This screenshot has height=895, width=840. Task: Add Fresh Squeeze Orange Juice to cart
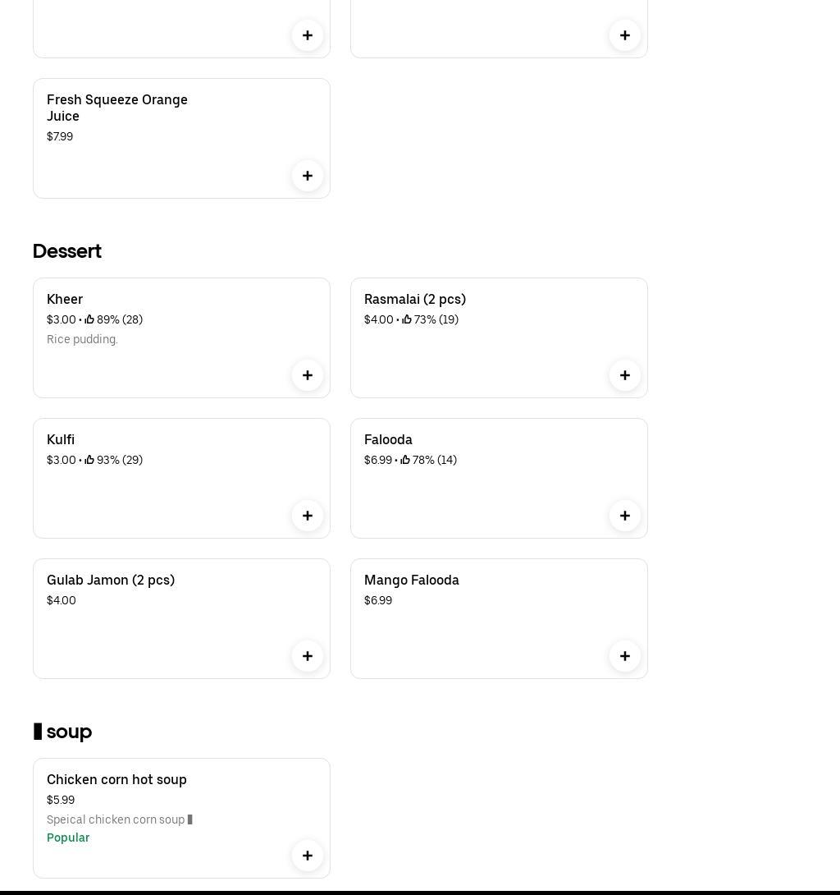308,176
